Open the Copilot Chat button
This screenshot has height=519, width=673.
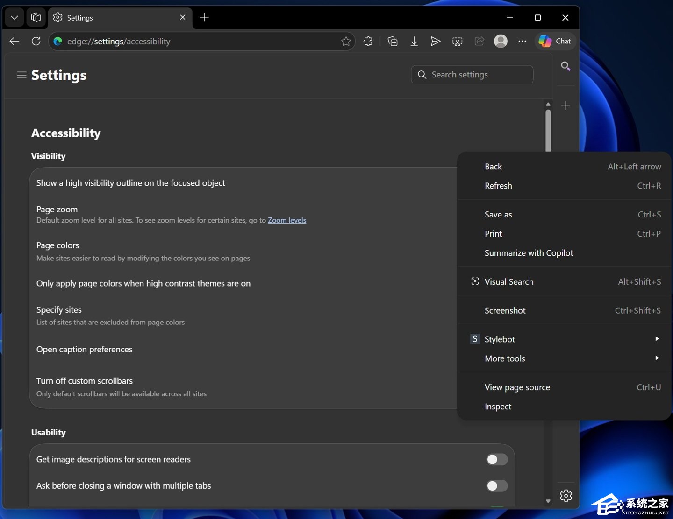[x=555, y=41]
